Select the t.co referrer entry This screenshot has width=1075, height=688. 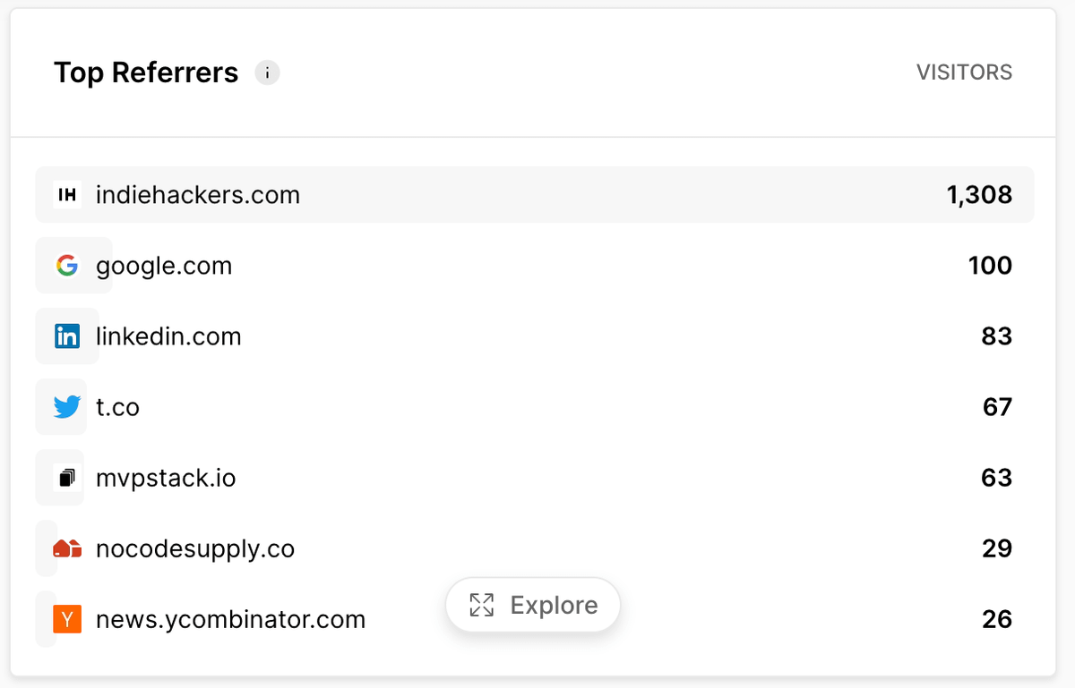pos(118,407)
